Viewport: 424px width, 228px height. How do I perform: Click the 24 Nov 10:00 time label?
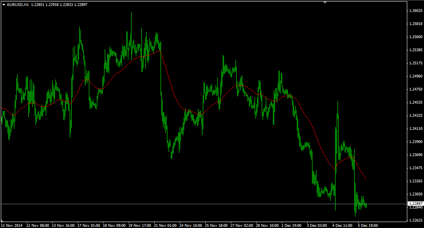pyautogui.click(x=190, y=225)
